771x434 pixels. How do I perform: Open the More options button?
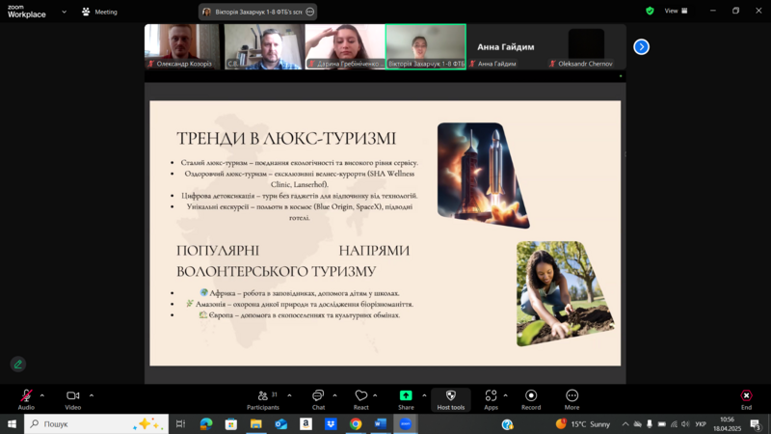[x=572, y=399]
